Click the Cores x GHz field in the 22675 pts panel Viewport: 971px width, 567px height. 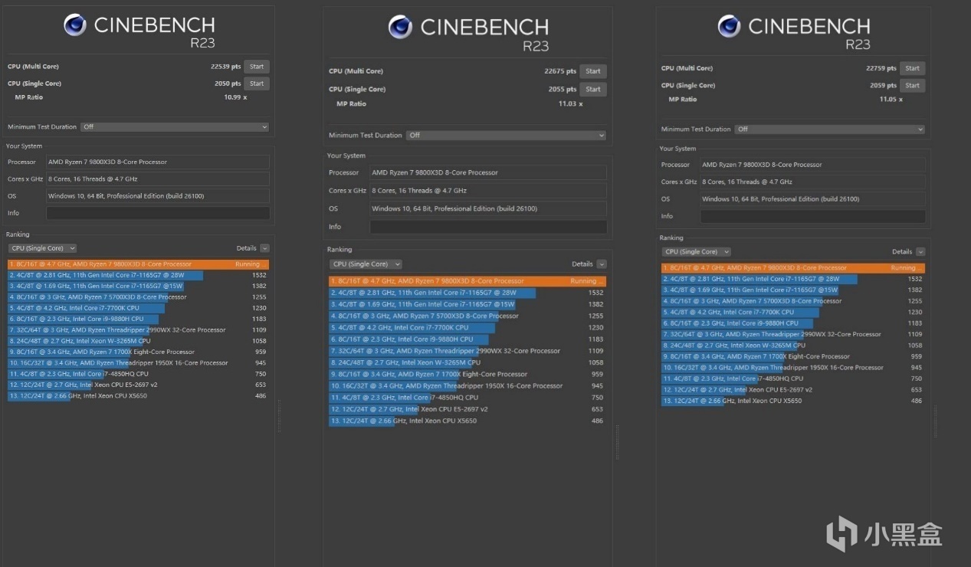488,190
